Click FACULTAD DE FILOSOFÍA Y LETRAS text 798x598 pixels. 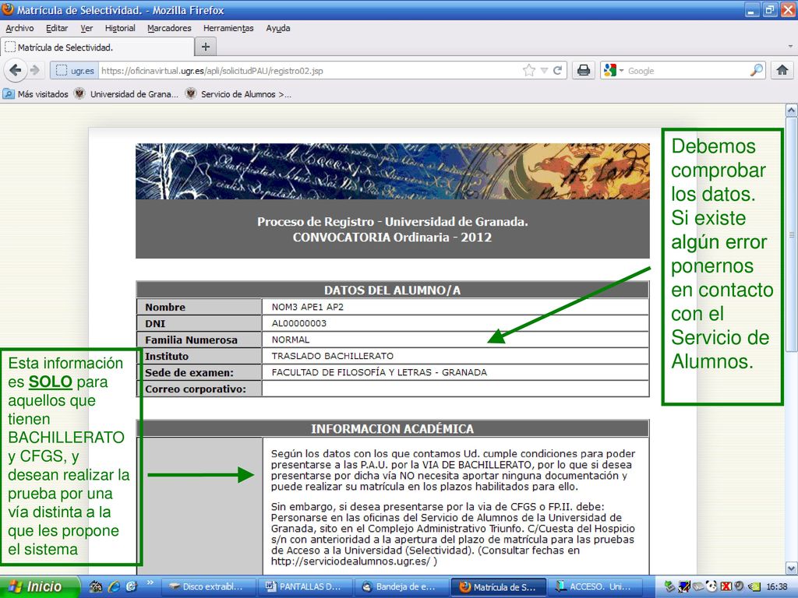351,371
